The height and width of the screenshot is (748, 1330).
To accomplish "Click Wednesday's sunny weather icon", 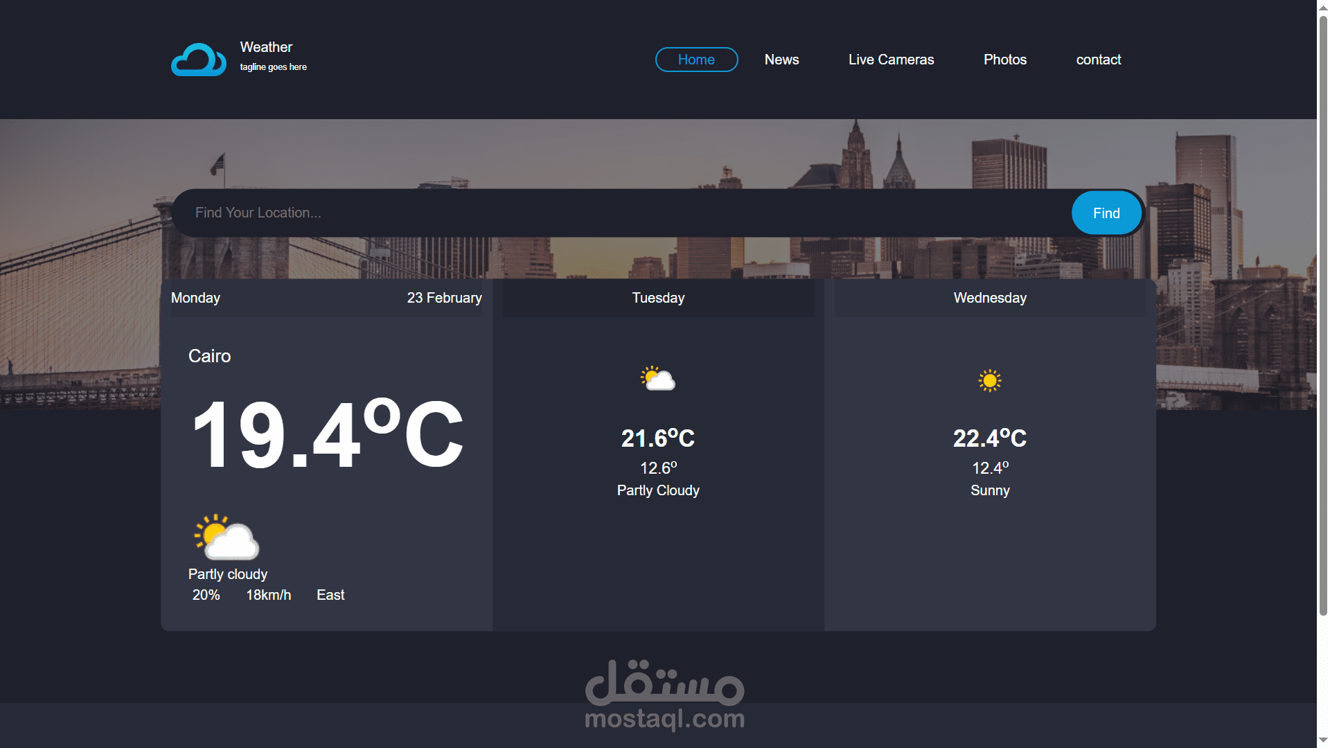I will (990, 380).
